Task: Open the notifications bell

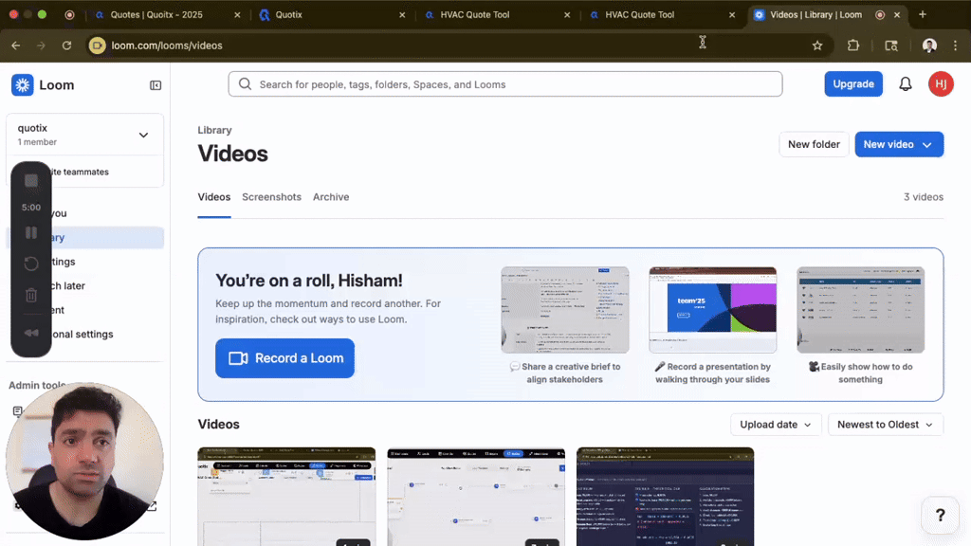Action: pos(906,84)
